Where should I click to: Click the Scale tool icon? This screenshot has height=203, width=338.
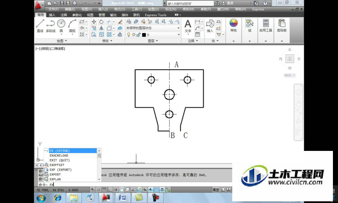[101, 35]
